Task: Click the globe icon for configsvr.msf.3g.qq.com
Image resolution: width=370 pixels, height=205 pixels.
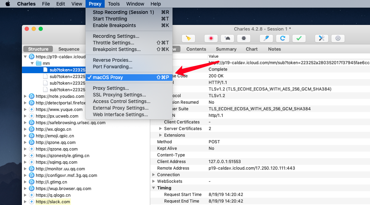Action: coord(32,176)
